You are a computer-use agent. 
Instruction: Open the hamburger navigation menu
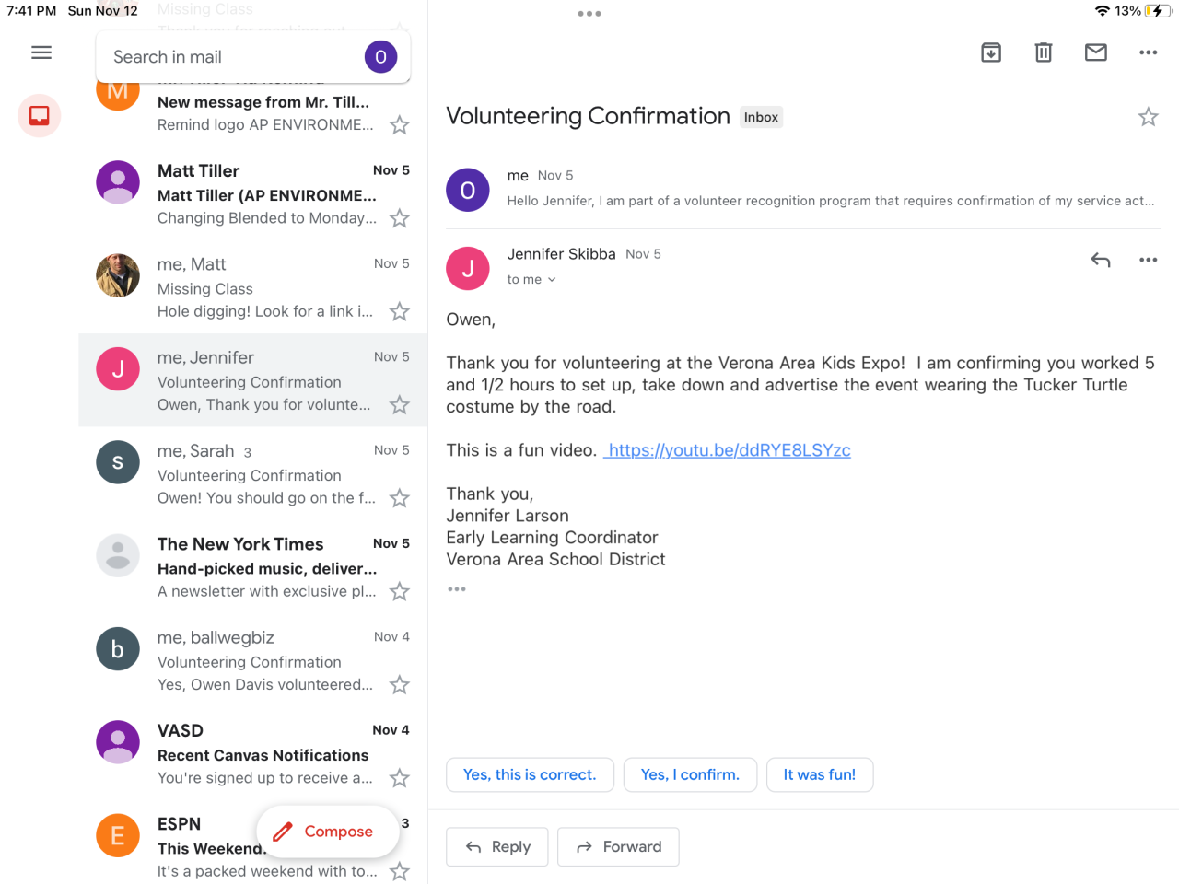(41, 52)
